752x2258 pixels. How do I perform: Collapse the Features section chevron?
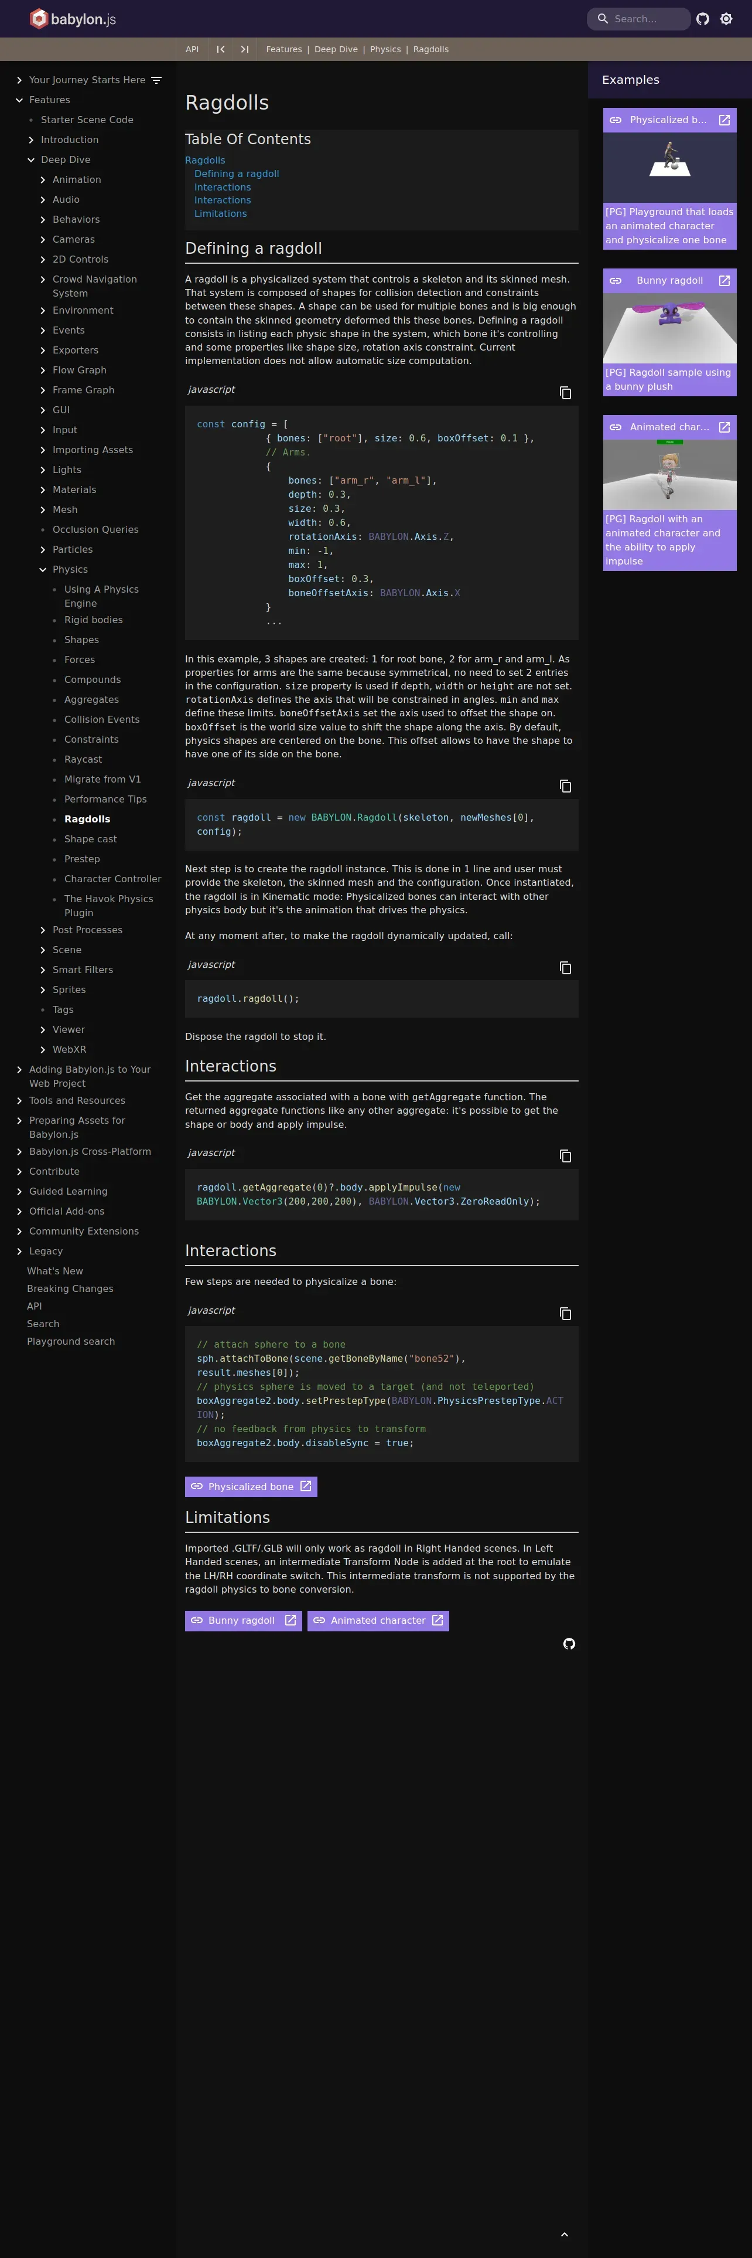pyautogui.click(x=19, y=100)
